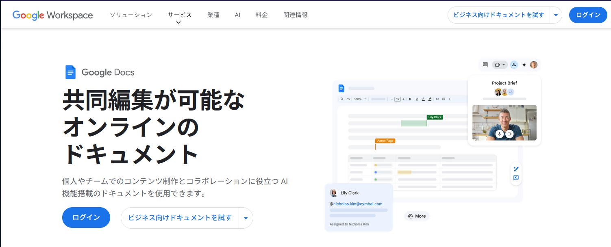Click the undo arrow in the illustrated toolbar
The image size is (611, 247).
pyautogui.click(x=348, y=99)
